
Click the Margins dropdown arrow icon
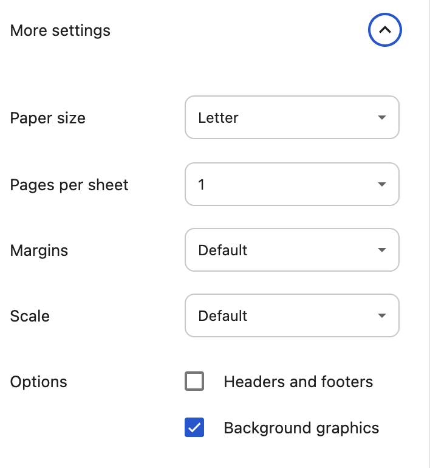[381, 250]
